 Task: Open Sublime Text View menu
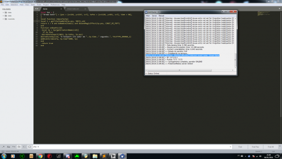(27, 5)
